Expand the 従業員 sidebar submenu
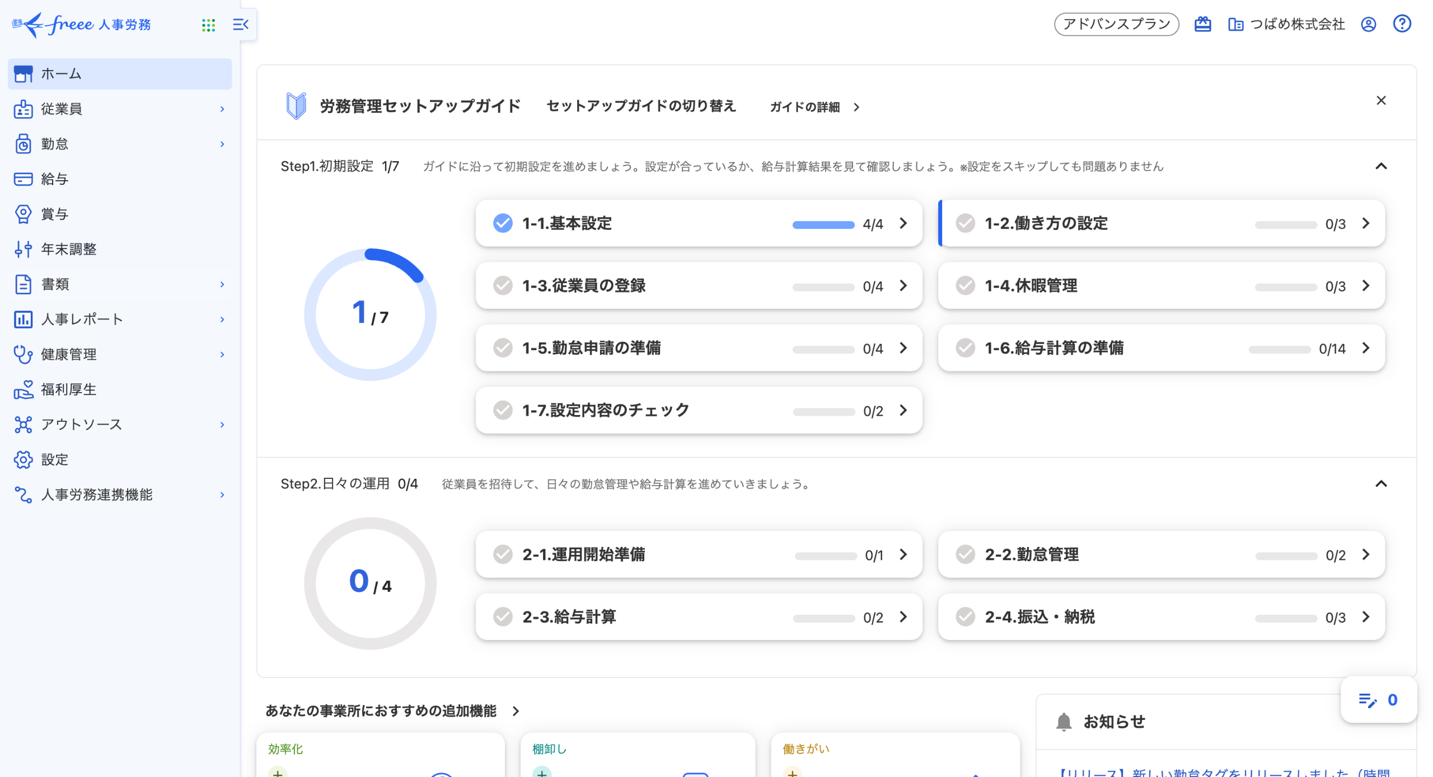The width and height of the screenshot is (1433, 777). pos(222,109)
